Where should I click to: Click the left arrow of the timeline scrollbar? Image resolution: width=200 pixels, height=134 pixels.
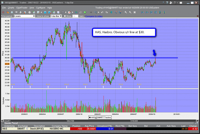(2, 121)
